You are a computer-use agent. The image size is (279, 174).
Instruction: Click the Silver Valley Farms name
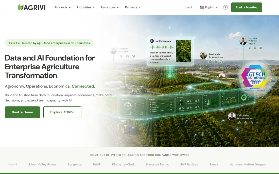coord(42,164)
